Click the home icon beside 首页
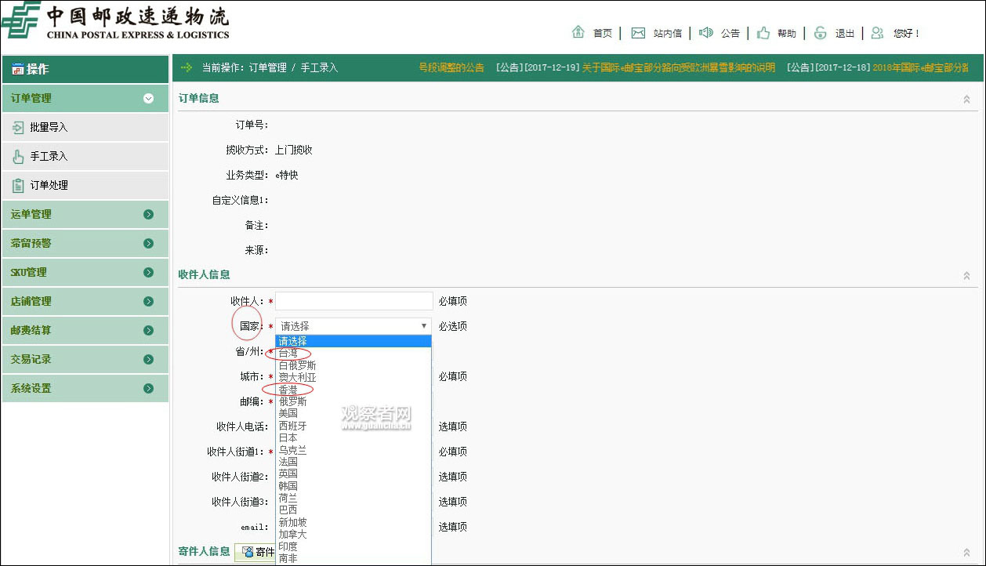 pos(578,32)
